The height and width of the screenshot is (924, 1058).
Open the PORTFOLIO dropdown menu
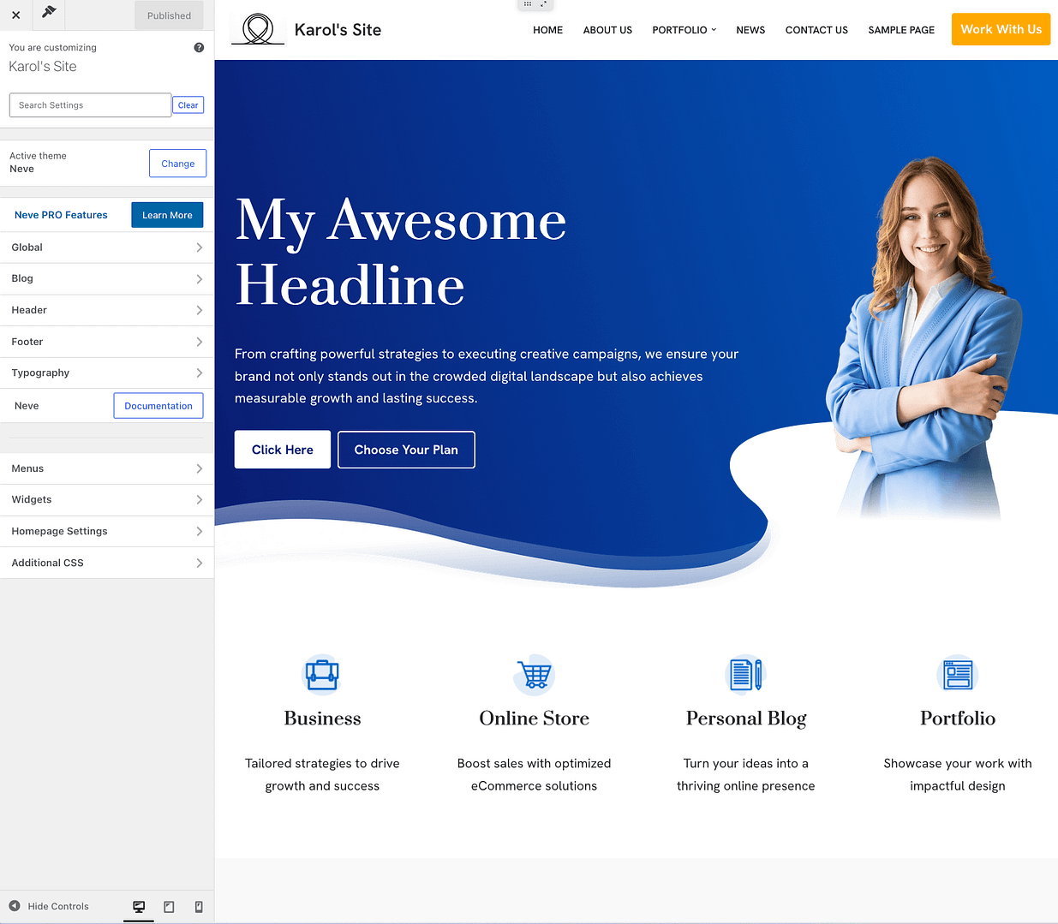684,30
